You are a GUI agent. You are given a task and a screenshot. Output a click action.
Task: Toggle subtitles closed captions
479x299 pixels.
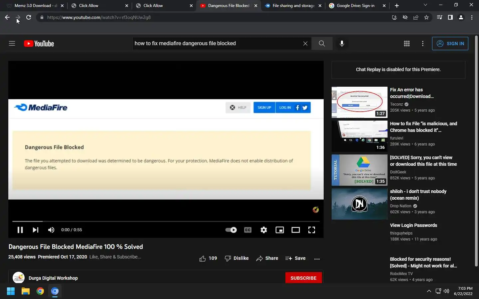[248, 230]
